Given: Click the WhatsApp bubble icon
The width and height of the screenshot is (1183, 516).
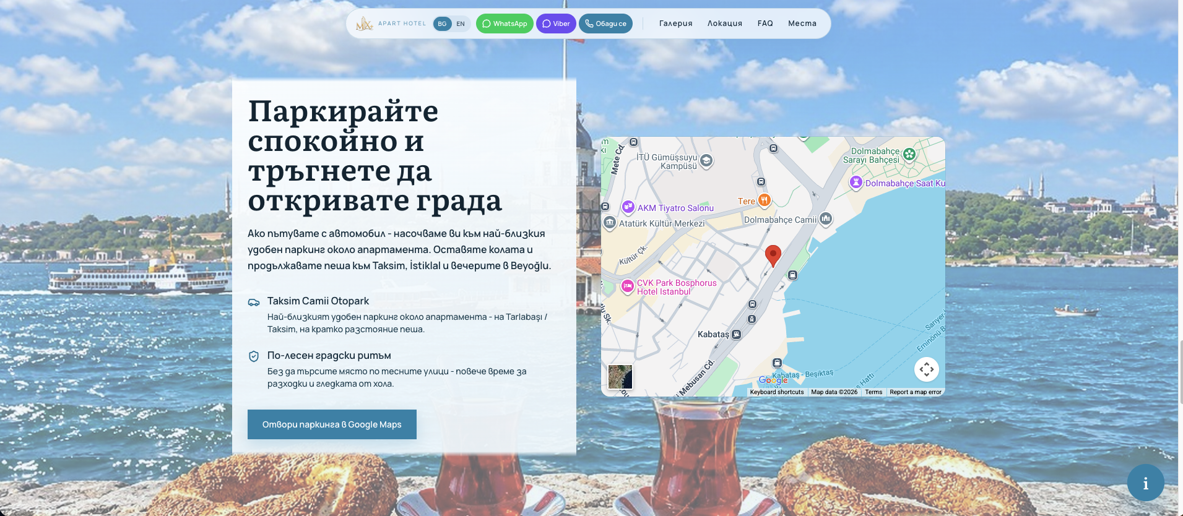Looking at the screenshot, I should click(487, 24).
